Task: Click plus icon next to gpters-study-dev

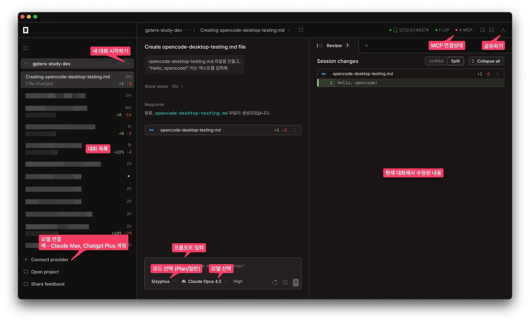Action: [128, 63]
